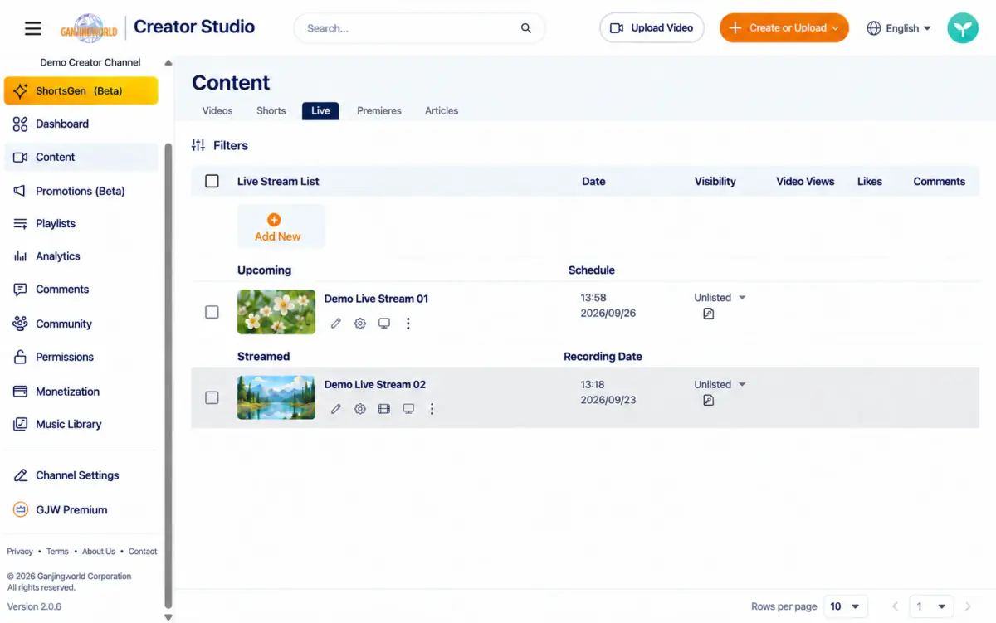Open the page number dropdown
The width and height of the screenshot is (996, 623).
pos(930,606)
